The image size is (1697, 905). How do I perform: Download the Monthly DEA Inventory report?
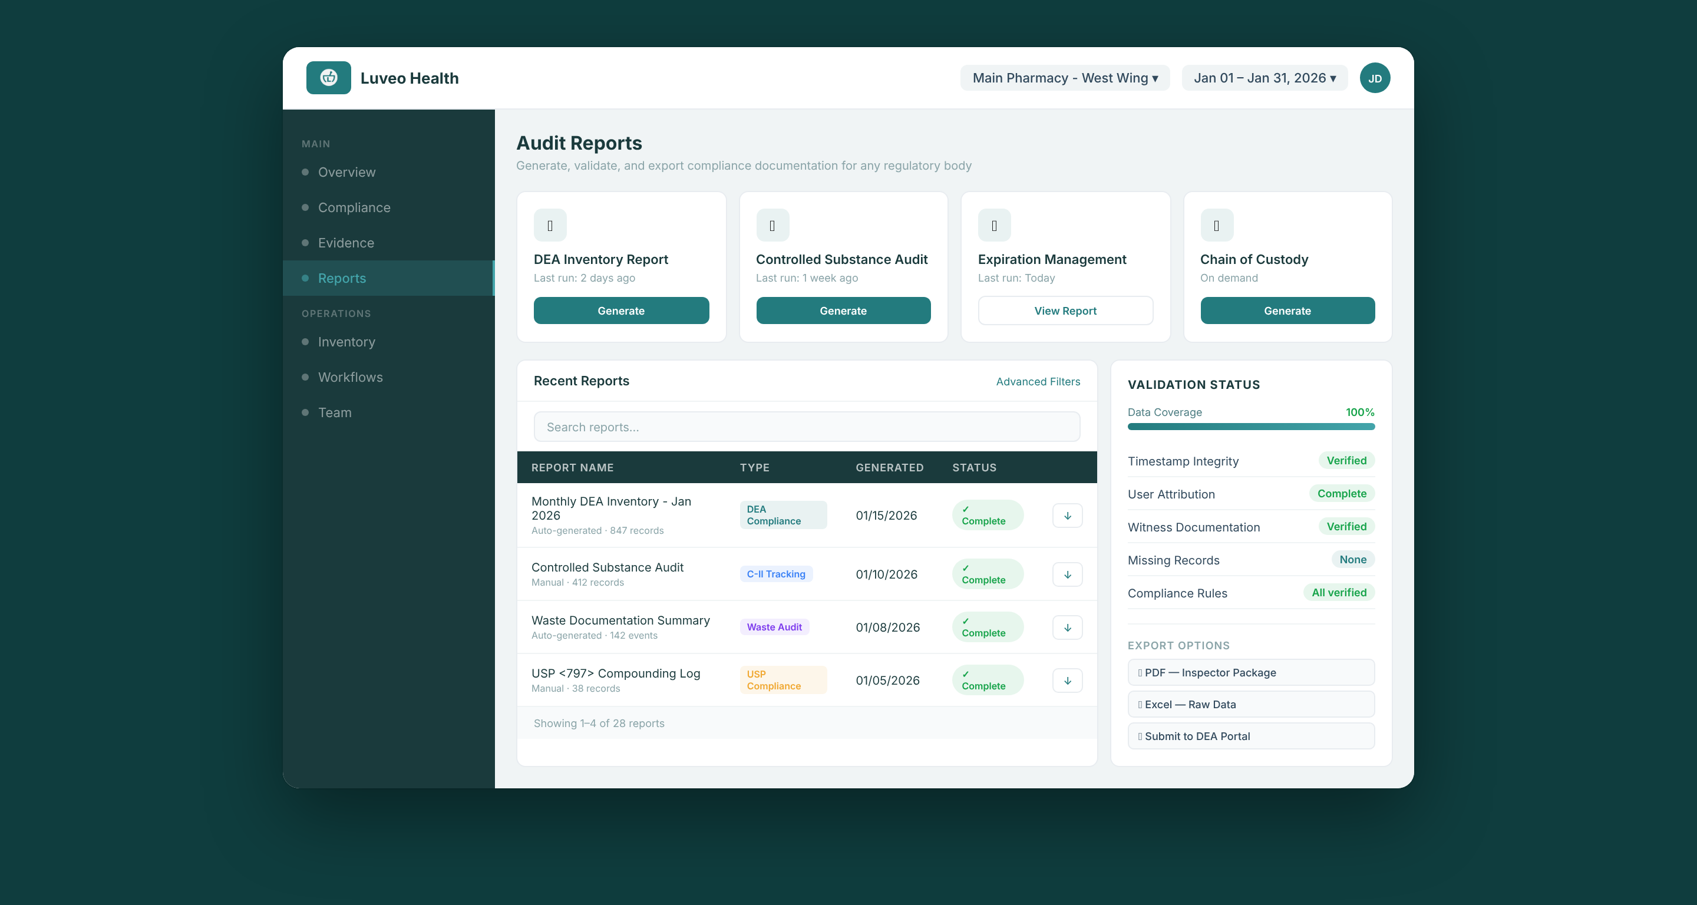pos(1067,516)
